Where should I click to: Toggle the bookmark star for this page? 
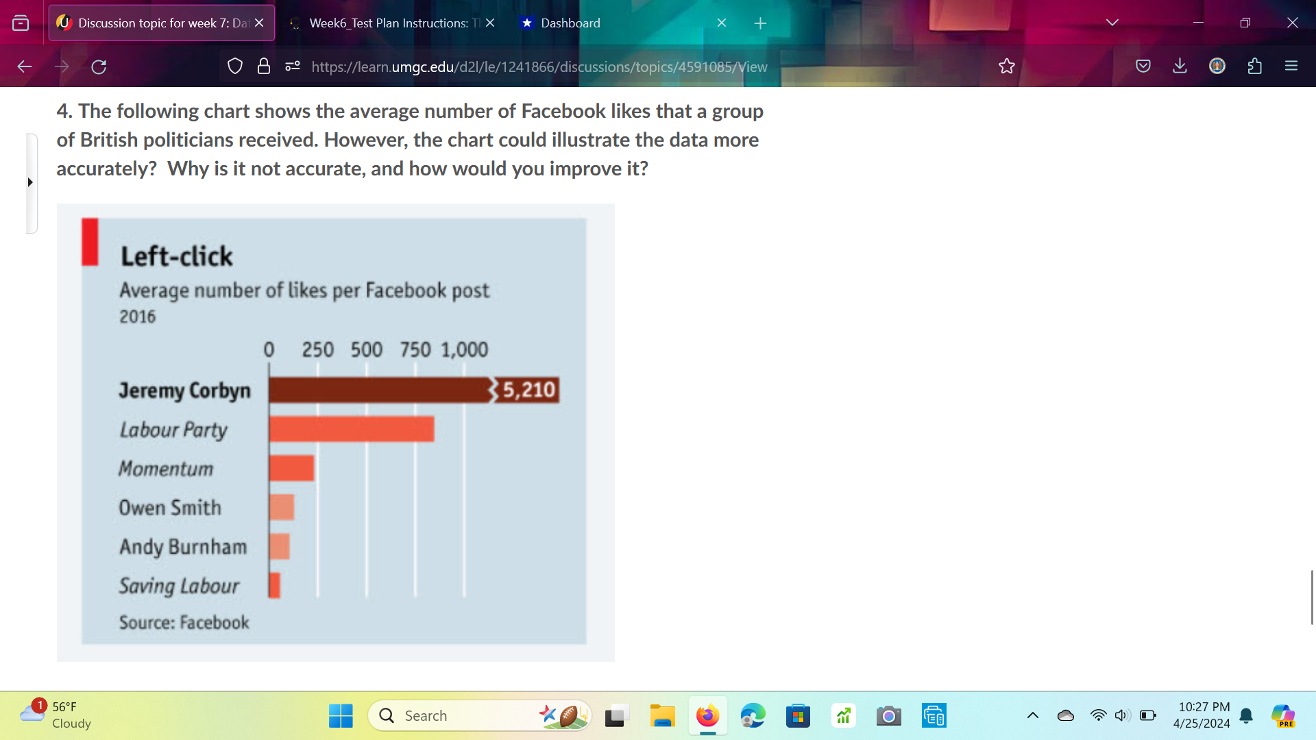point(1006,66)
